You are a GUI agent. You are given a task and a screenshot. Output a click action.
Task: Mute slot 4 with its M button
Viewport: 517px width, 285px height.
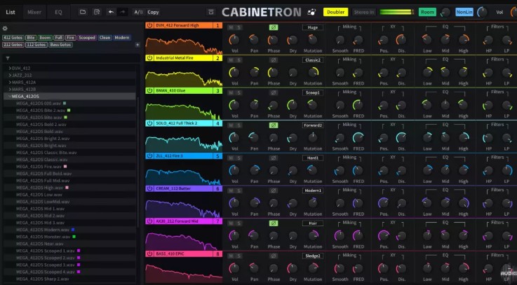[x=231, y=125]
